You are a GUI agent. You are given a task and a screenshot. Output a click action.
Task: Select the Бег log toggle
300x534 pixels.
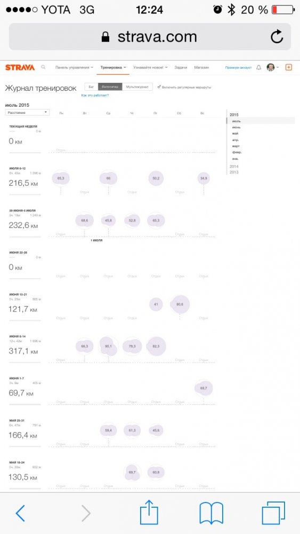pyautogui.click(x=91, y=87)
